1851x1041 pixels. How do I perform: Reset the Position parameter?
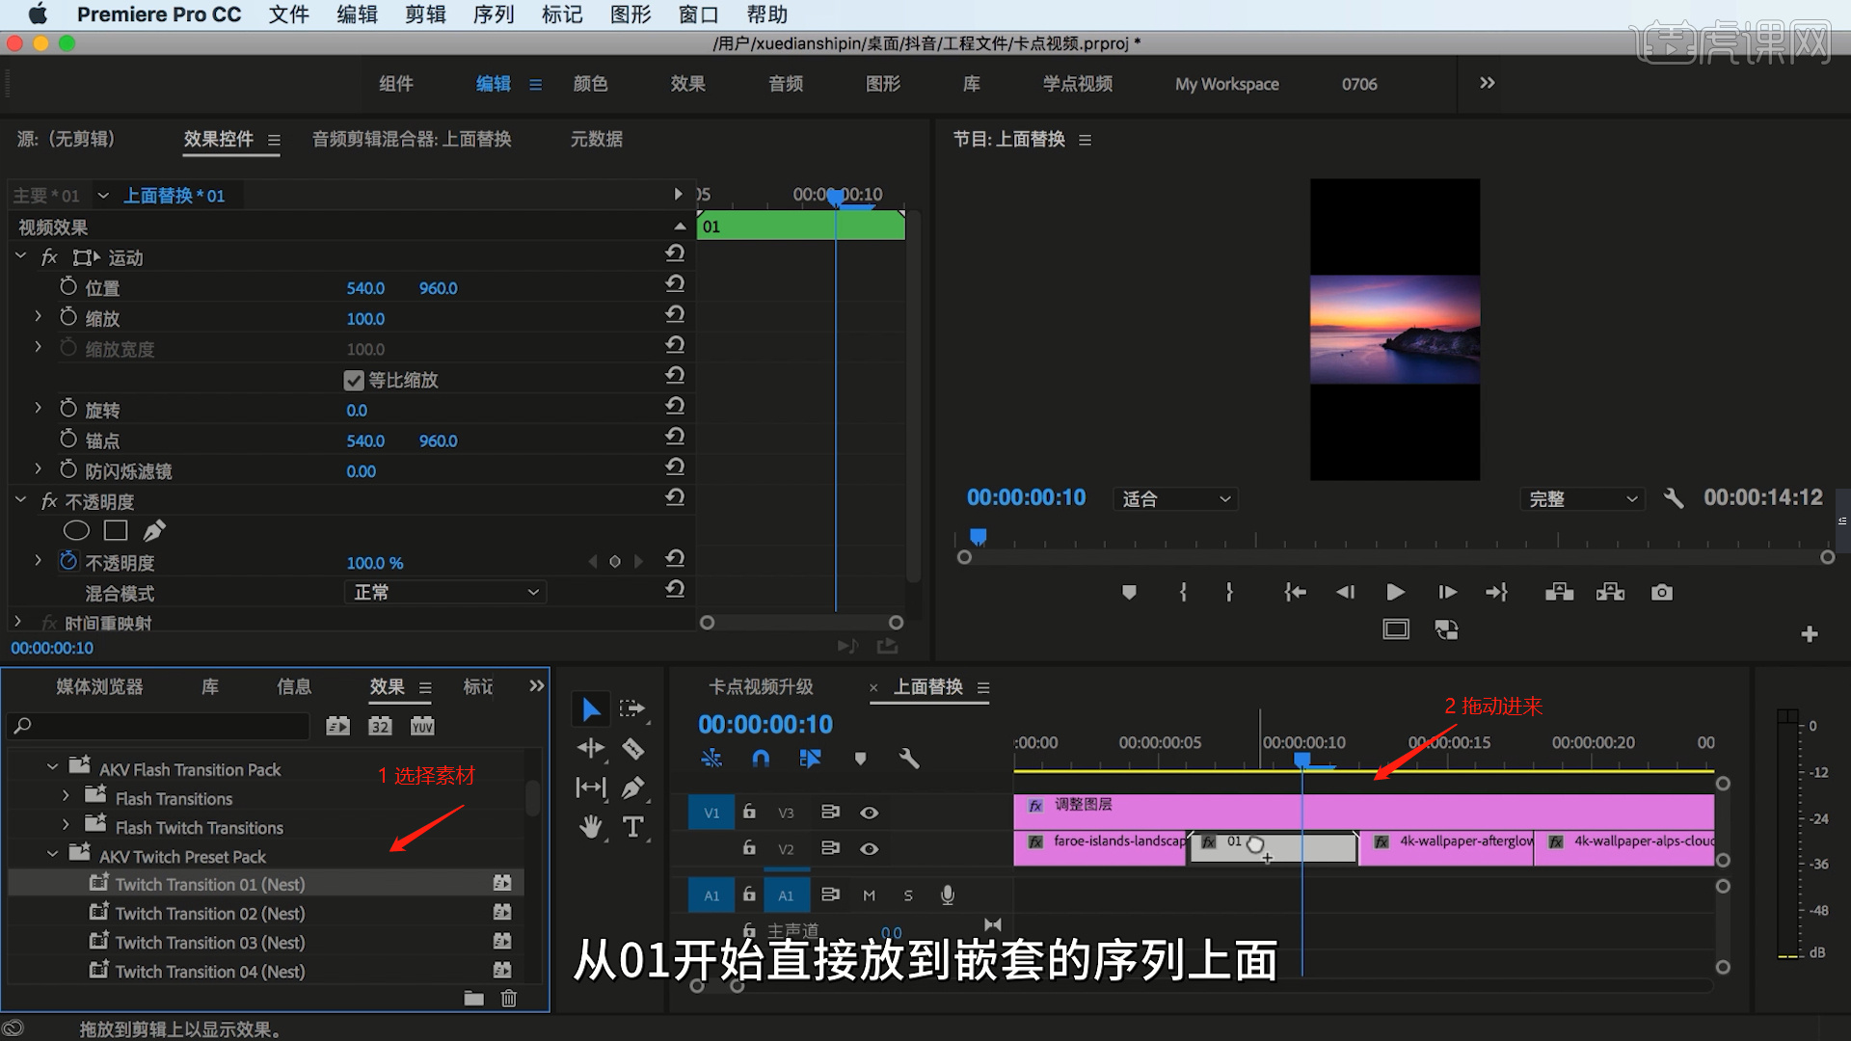675,283
